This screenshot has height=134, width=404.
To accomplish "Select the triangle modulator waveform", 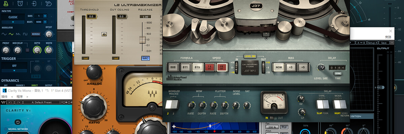I will point(11,34).
